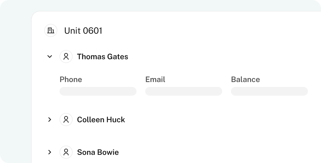Click the Phone value placeholder bar

tap(98, 91)
